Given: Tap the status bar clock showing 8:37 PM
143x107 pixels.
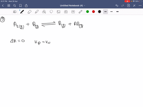Looking at the screenshot, I should (x=4, y=1).
